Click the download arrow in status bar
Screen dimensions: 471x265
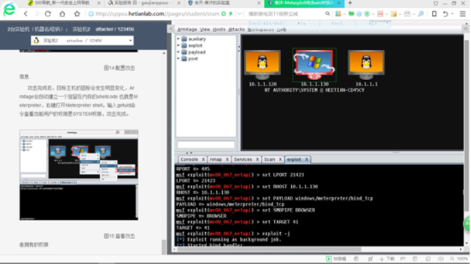point(381,259)
